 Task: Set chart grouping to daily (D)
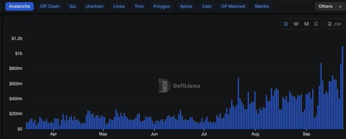[x=286, y=24]
